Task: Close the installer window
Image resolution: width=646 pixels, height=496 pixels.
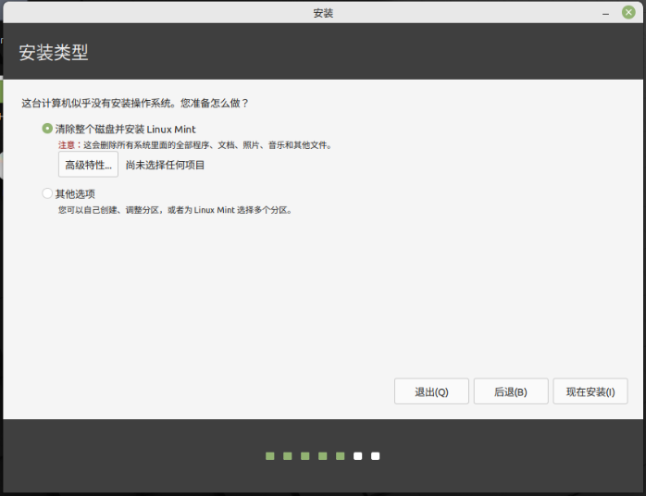Action: (x=628, y=12)
